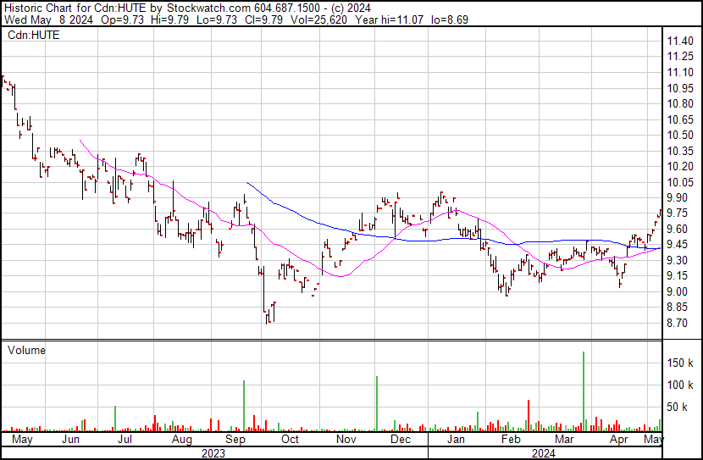
Task: Click the 'Jan' month label on time axis
Action: (456, 439)
